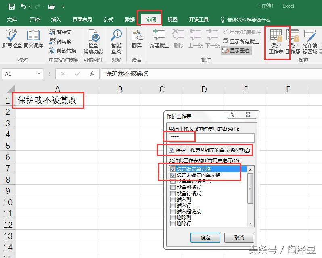Go to next comment 下一条

click(212, 39)
